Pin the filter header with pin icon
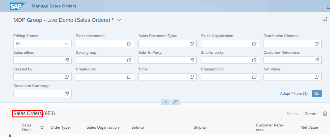Screen dimensions: 330x137 (175, 102)
